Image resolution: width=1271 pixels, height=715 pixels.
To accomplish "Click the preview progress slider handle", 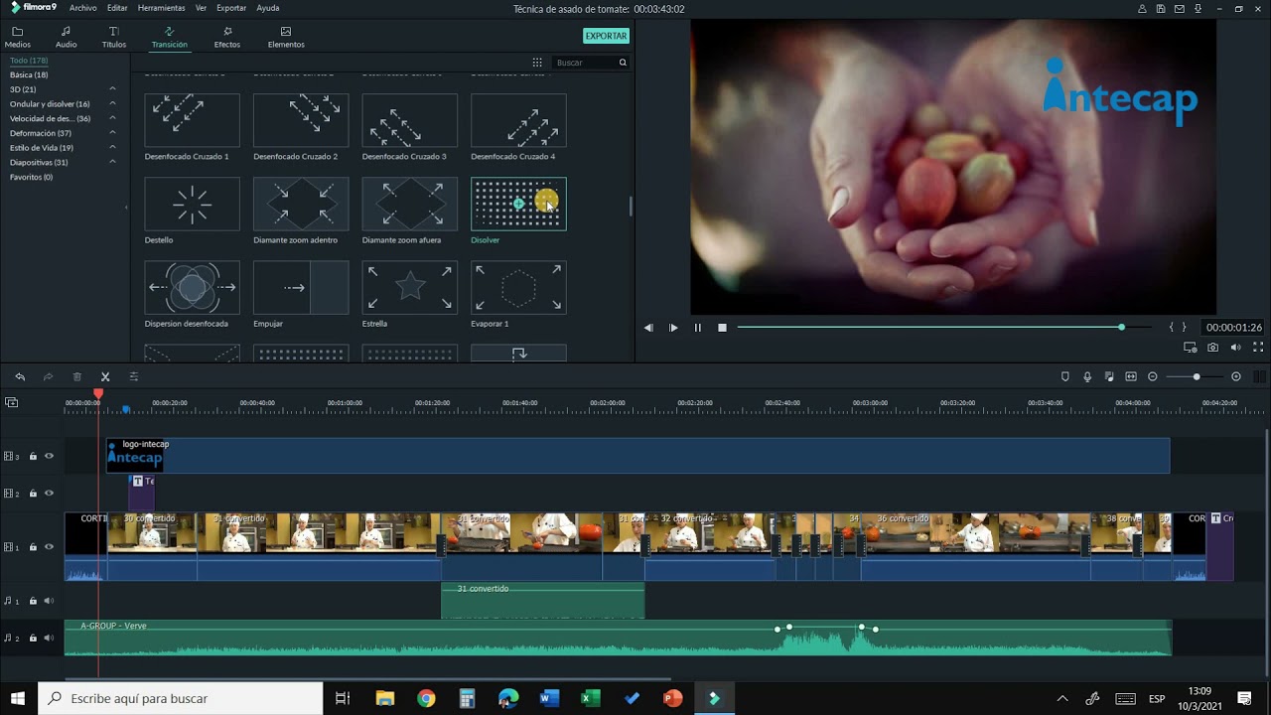I will [1121, 327].
